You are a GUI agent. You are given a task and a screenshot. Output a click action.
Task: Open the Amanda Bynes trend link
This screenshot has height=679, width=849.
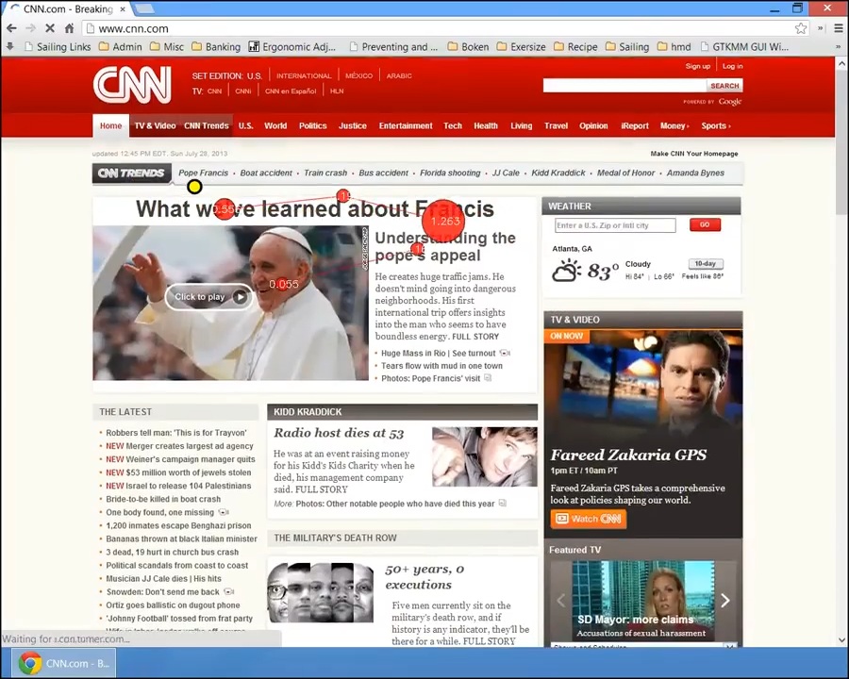coord(695,173)
